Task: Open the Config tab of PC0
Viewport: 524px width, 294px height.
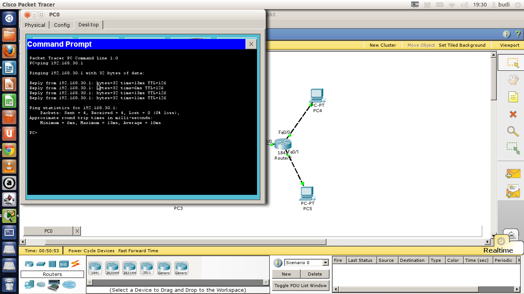Action: [x=62, y=25]
